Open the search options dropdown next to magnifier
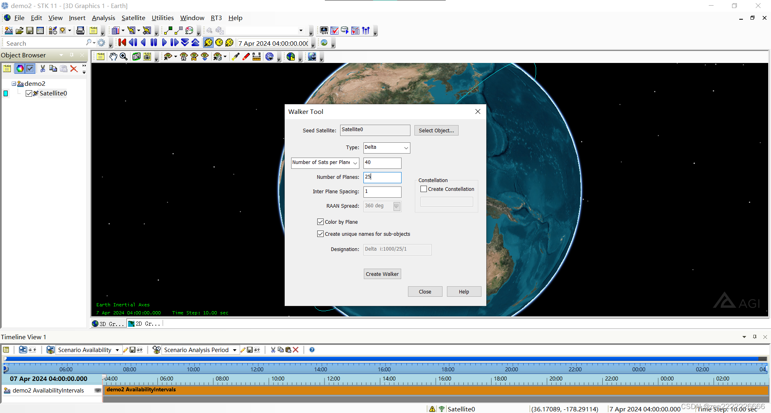 tap(94, 43)
